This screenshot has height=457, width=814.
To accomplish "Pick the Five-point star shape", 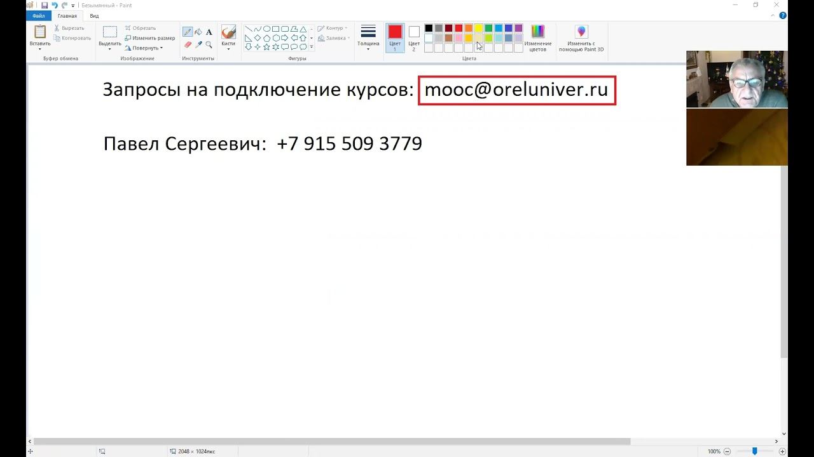I will 267,47.
